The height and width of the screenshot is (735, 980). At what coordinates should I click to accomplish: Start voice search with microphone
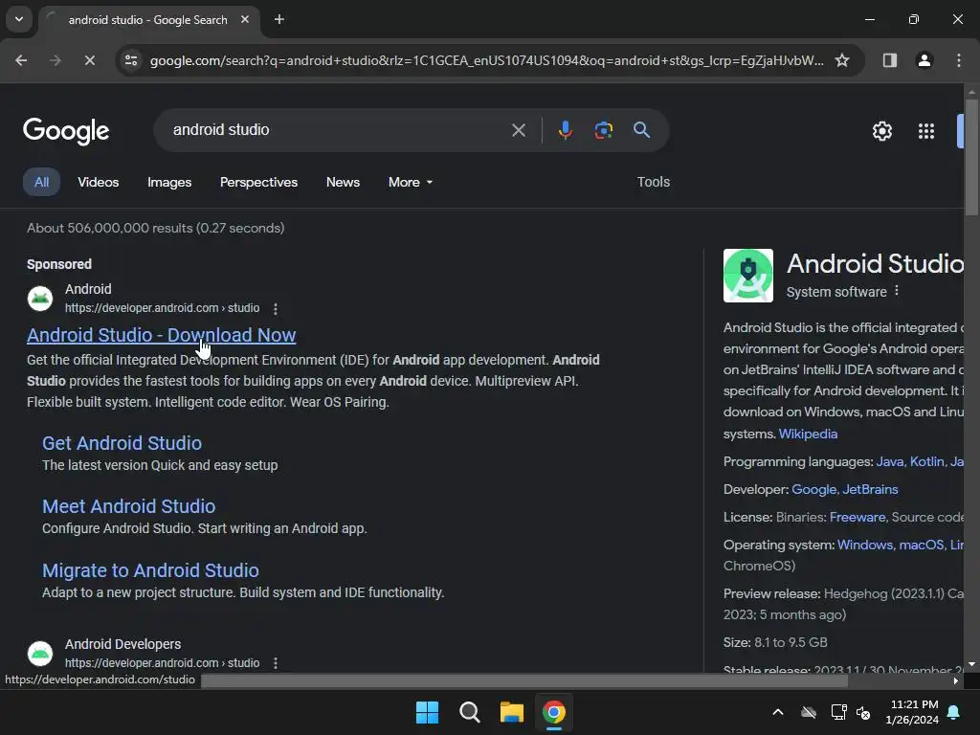[565, 130]
